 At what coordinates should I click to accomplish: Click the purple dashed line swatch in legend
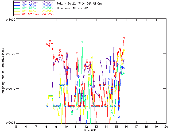coord(17,2)
